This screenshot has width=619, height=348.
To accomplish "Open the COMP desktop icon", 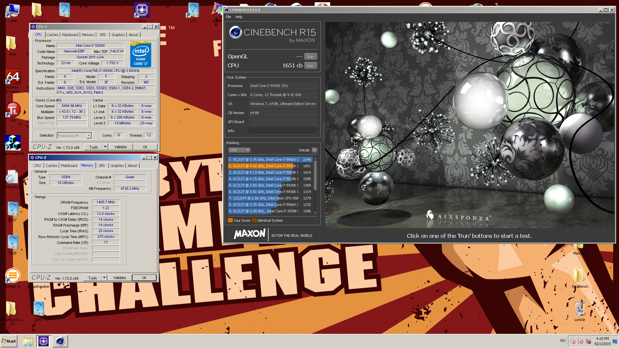I will 13,12.
